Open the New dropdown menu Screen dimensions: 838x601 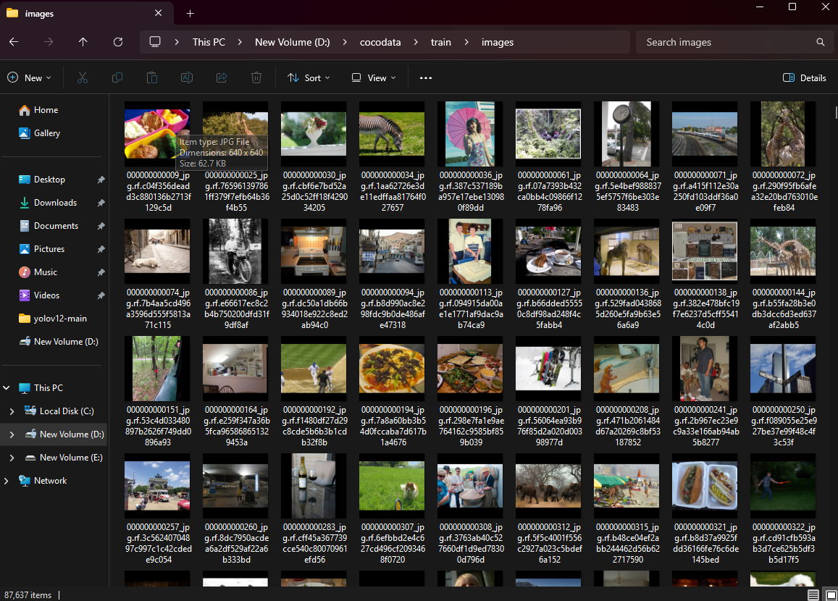coord(30,77)
